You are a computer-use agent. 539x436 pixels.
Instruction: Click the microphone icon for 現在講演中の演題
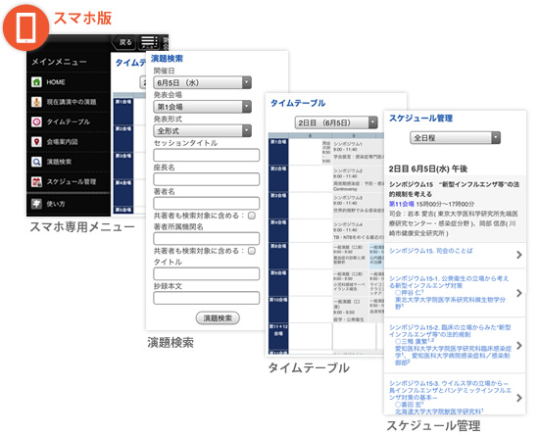coord(36,102)
